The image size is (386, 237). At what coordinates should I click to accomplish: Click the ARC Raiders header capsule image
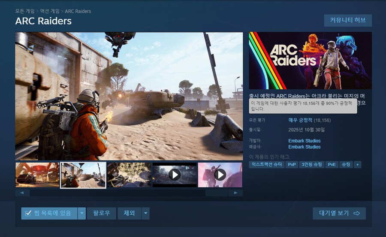(x=310, y=61)
